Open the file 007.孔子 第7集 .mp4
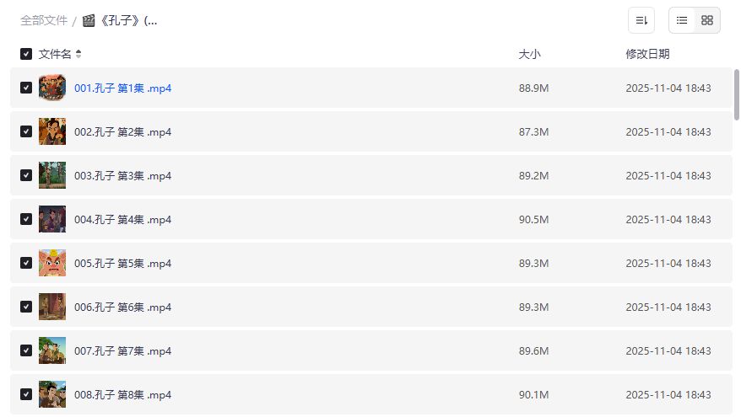 coord(123,350)
